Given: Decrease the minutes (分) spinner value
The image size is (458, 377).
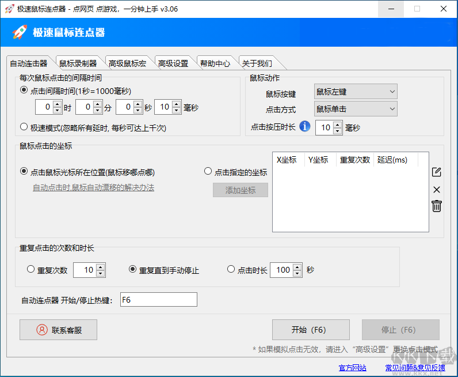Looking at the screenshot, I should [98, 110].
